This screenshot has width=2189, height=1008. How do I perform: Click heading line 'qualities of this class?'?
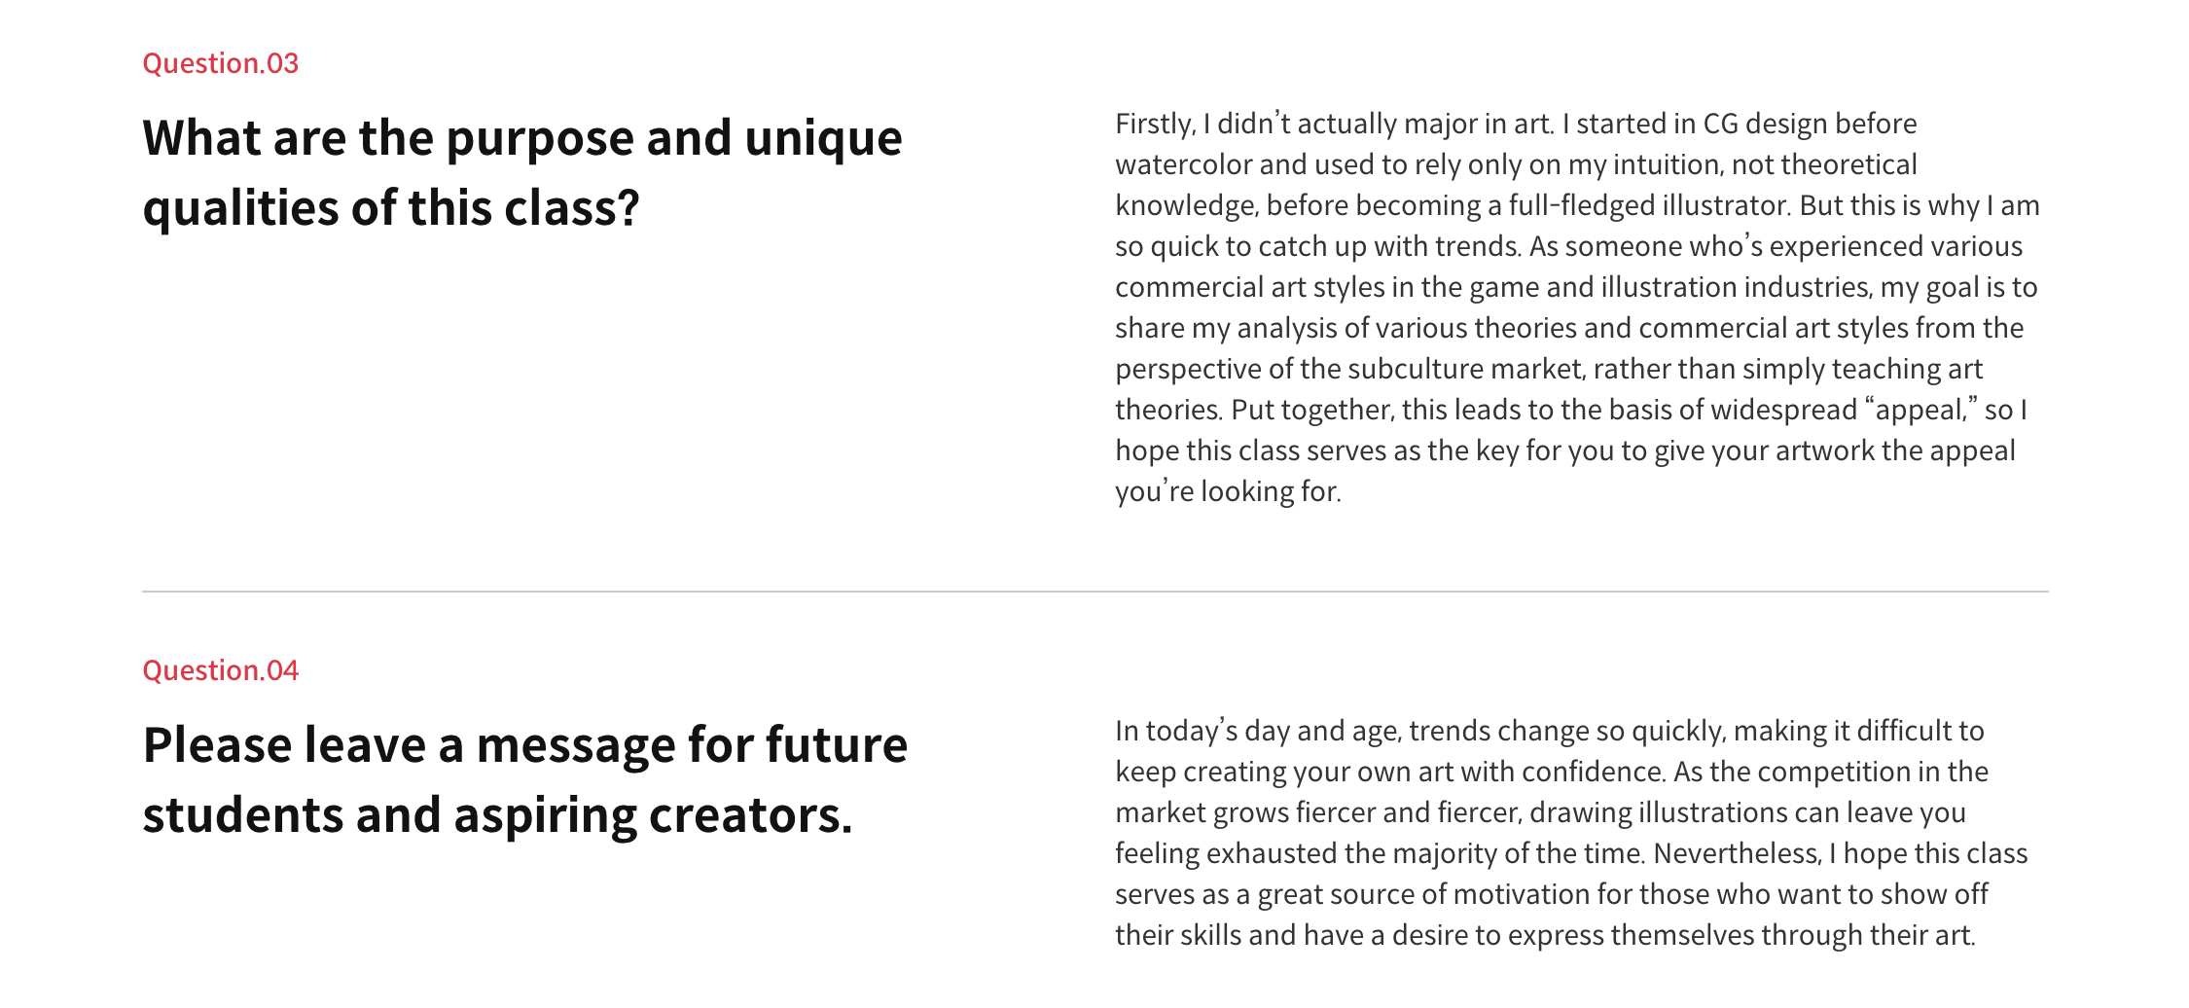tap(391, 208)
